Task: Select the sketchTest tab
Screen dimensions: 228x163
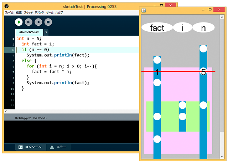Action: click(x=29, y=32)
